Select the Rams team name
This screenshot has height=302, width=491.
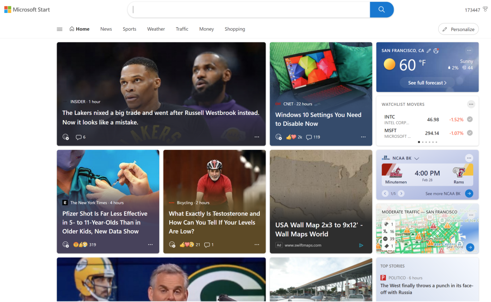459,182
